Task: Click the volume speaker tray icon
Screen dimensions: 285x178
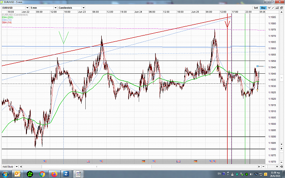Action: [x=251, y=174]
